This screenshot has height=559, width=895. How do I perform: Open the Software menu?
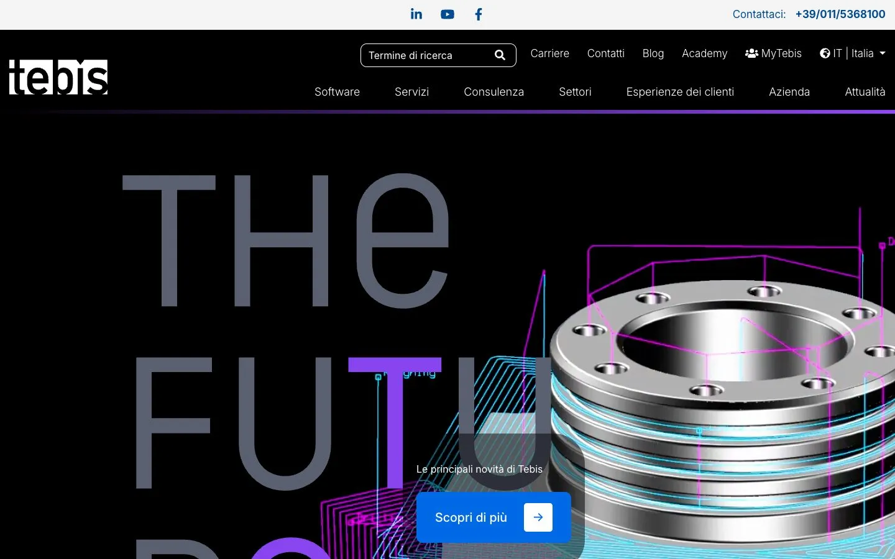pyautogui.click(x=337, y=92)
